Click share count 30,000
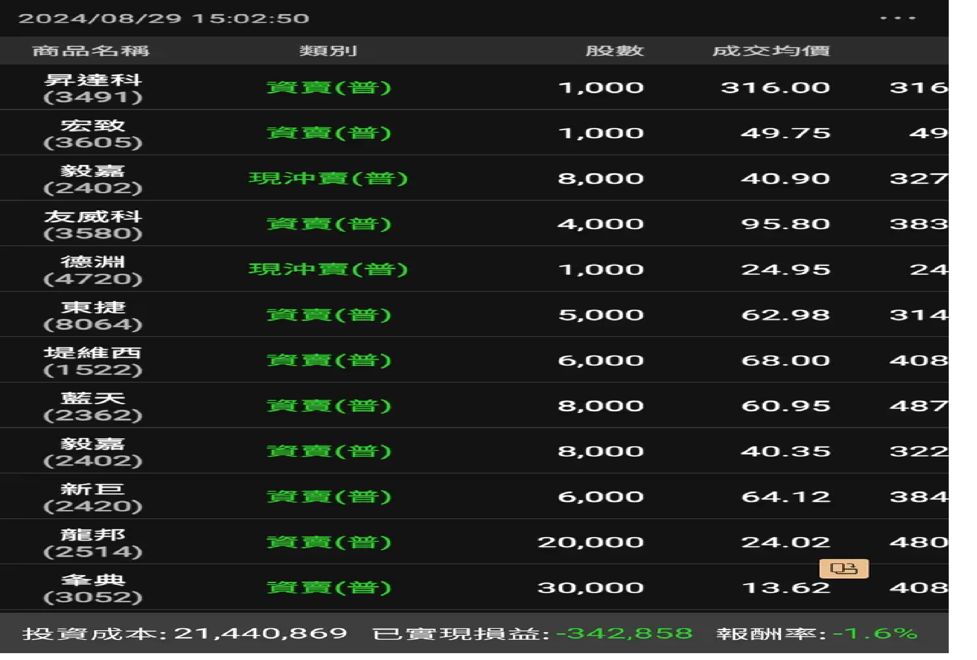 tap(590, 588)
